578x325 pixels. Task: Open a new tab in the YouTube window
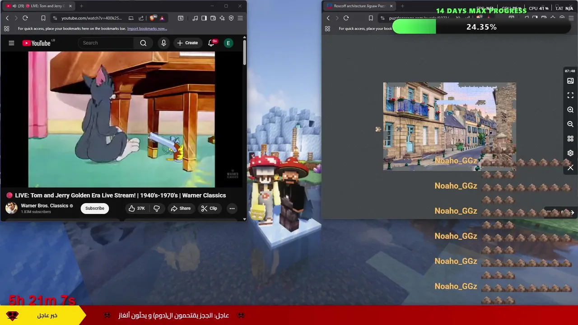point(81,6)
